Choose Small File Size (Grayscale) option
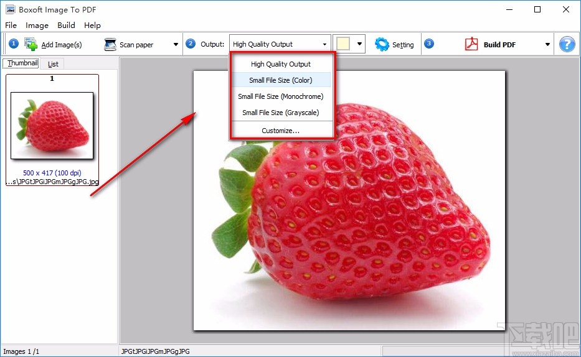This screenshot has width=581, height=357. pos(281,113)
